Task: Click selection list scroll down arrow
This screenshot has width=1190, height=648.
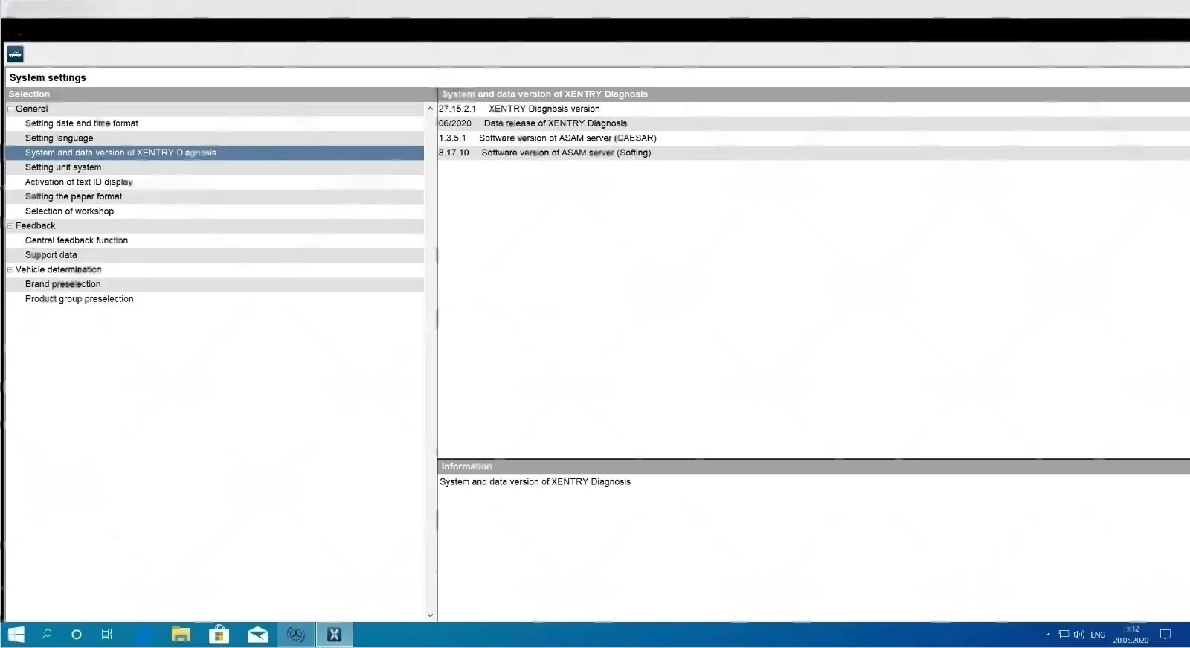Action: (x=430, y=615)
